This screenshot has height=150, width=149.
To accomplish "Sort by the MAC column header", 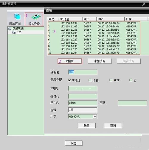I will [110, 19].
